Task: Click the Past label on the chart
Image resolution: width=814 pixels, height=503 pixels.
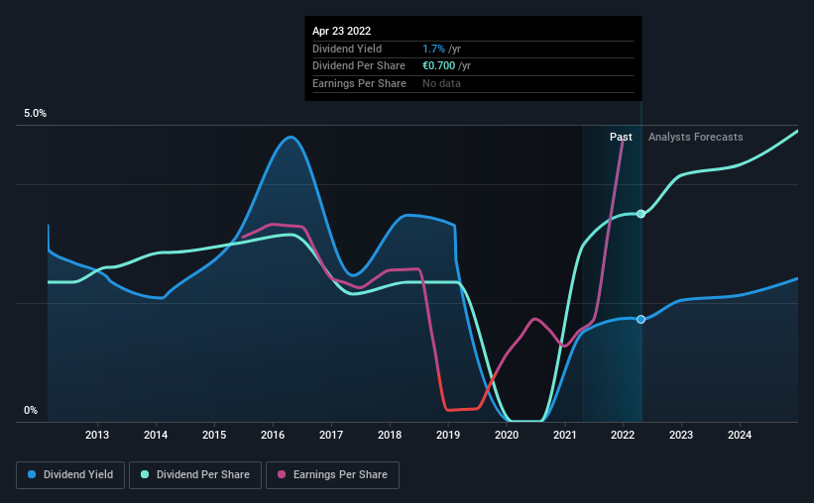Action: coord(621,137)
